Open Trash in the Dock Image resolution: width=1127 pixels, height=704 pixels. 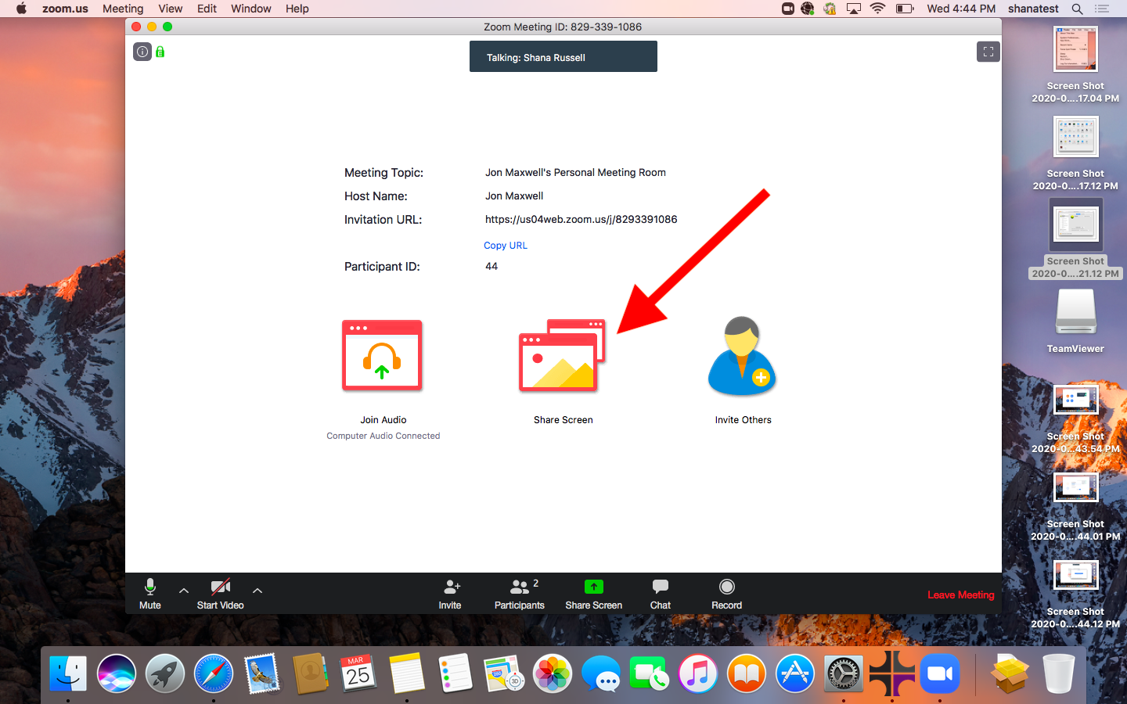coord(1059,673)
